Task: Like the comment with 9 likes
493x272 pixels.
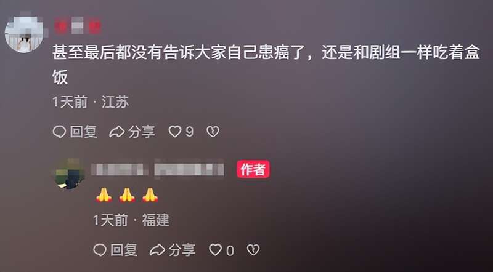Action: point(175,132)
